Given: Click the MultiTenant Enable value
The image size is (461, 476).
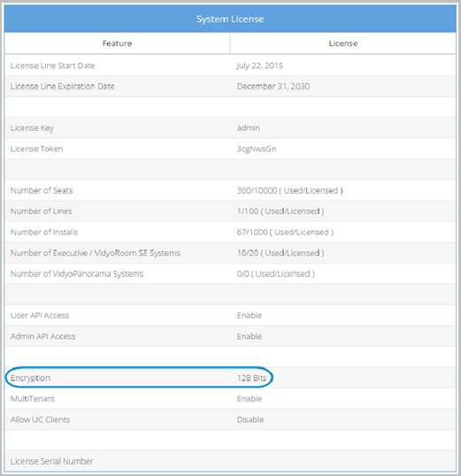Looking at the screenshot, I should pyautogui.click(x=250, y=399).
